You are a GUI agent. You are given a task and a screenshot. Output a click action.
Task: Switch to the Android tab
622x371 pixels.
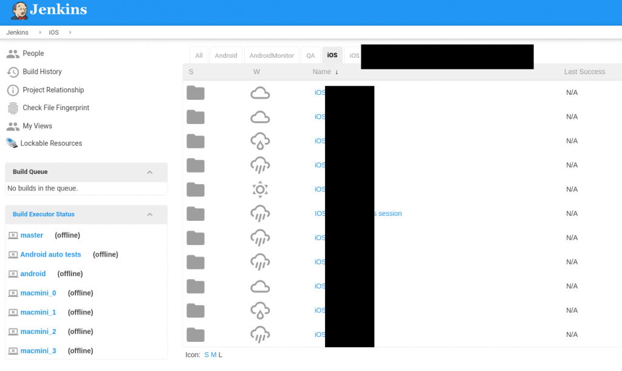(226, 55)
